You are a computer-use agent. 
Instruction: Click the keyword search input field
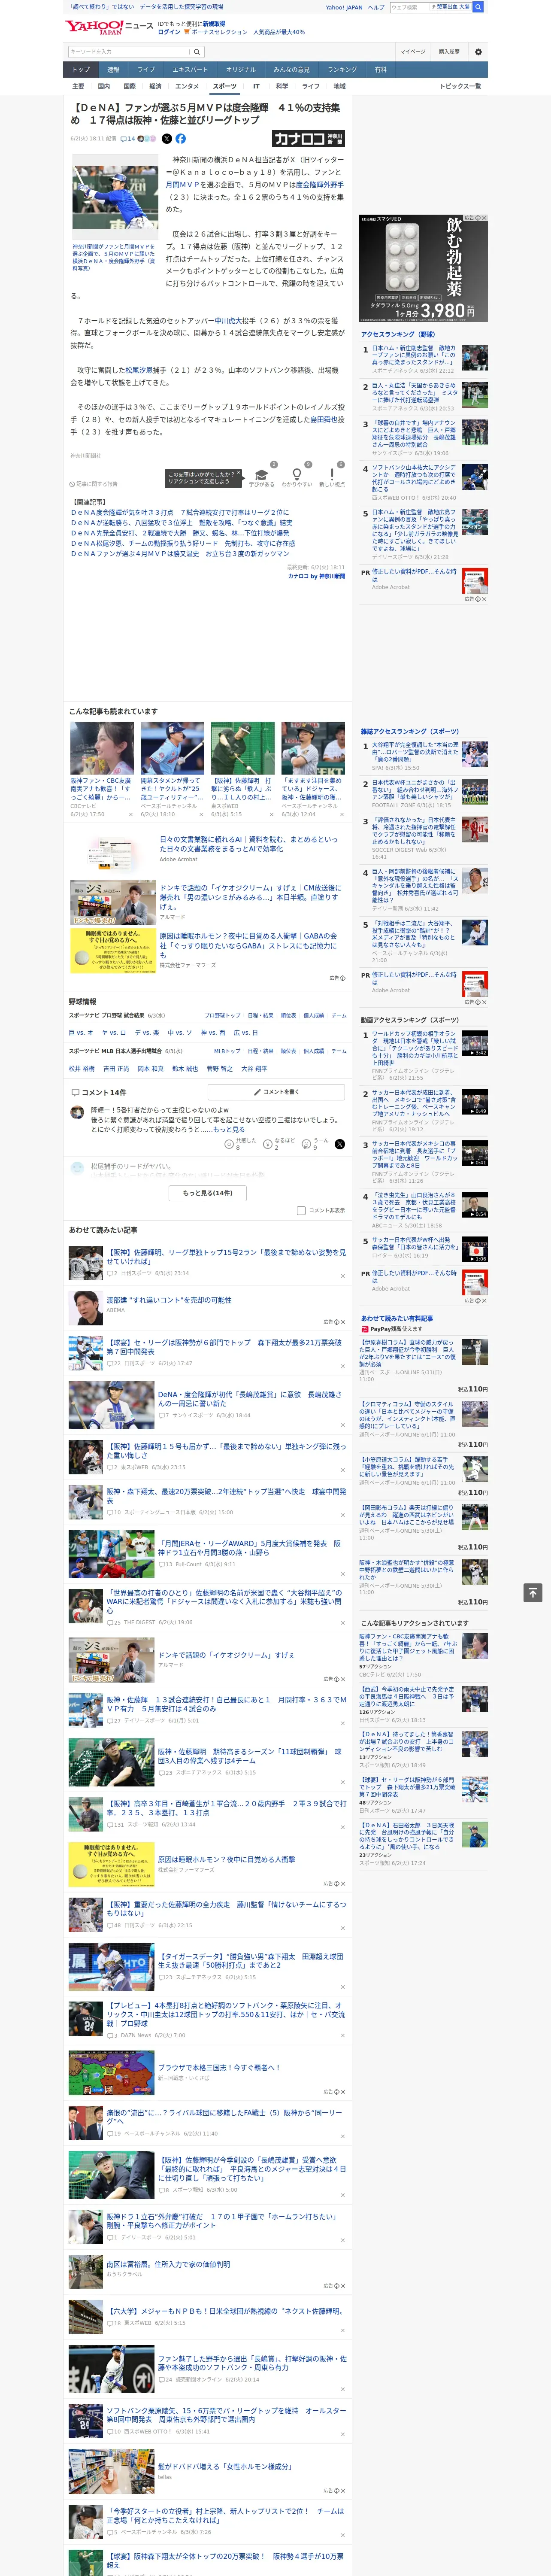pyautogui.click(x=129, y=51)
